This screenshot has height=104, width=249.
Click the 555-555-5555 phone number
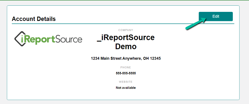click(126, 73)
